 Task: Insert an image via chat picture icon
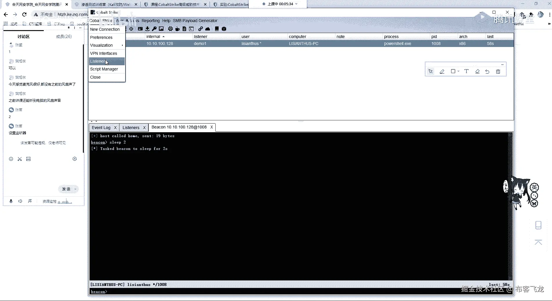[28, 159]
